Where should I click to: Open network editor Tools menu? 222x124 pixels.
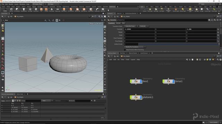click(x=127, y=60)
